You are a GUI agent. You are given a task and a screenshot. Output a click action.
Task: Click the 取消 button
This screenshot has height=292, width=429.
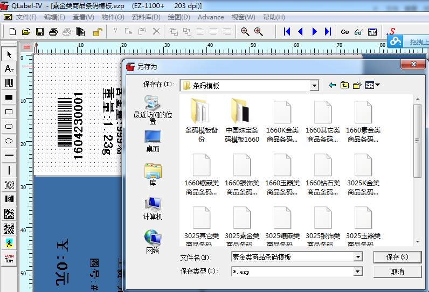point(397,272)
